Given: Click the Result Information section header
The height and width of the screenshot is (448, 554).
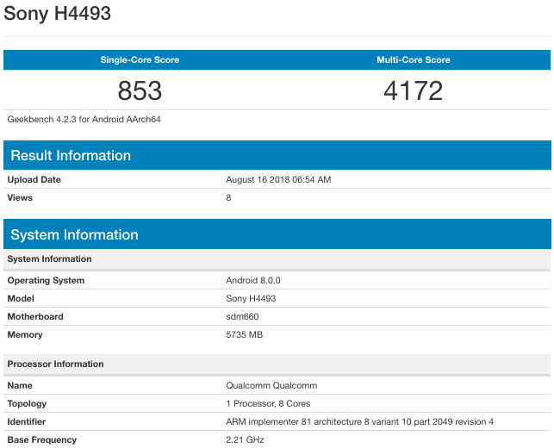Looking at the screenshot, I should [x=277, y=155].
